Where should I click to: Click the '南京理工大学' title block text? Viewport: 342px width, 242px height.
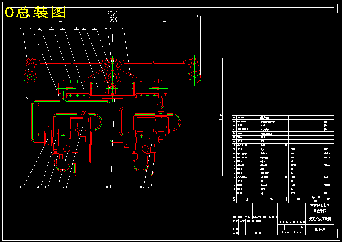click(320, 205)
